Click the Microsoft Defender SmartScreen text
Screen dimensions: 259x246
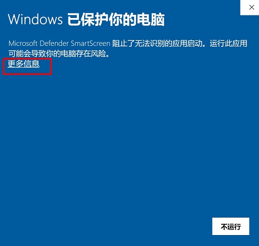click(59, 43)
